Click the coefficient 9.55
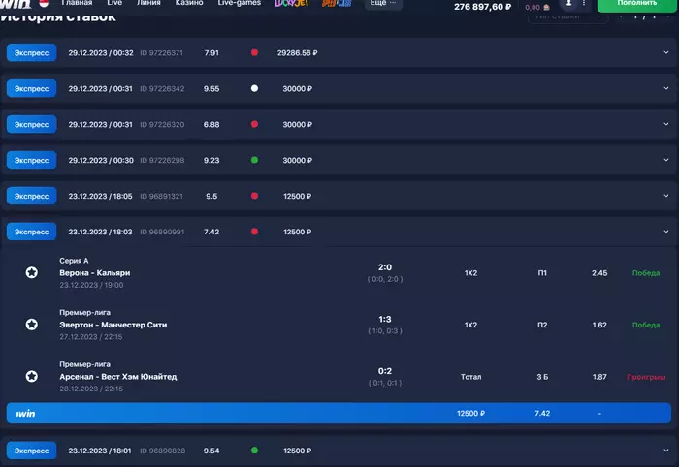 (211, 88)
